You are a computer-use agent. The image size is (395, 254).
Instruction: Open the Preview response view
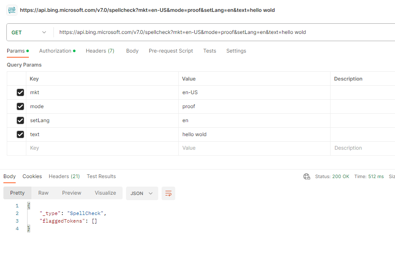(71, 193)
